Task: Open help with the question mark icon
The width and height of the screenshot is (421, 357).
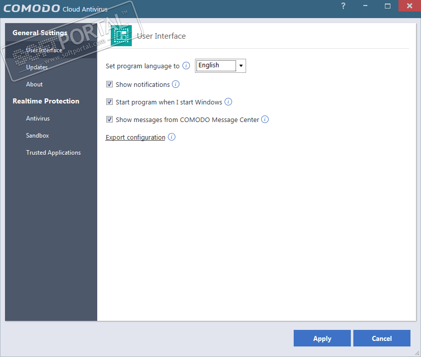Action: point(343,6)
